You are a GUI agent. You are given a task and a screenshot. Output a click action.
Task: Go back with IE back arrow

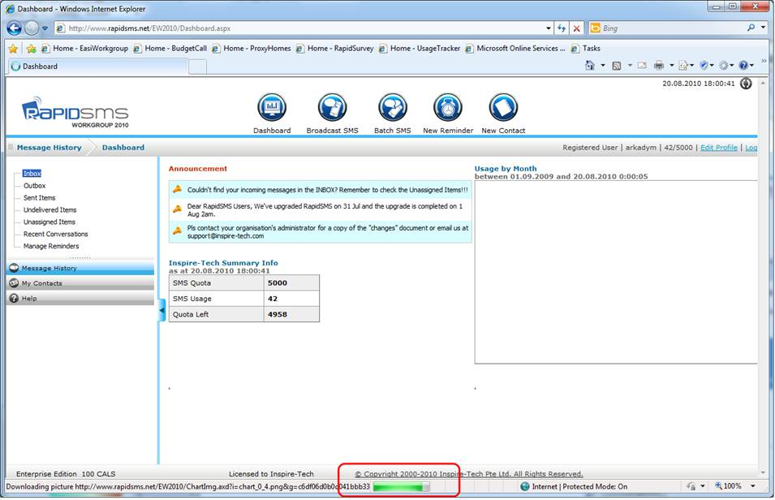pyautogui.click(x=14, y=28)
